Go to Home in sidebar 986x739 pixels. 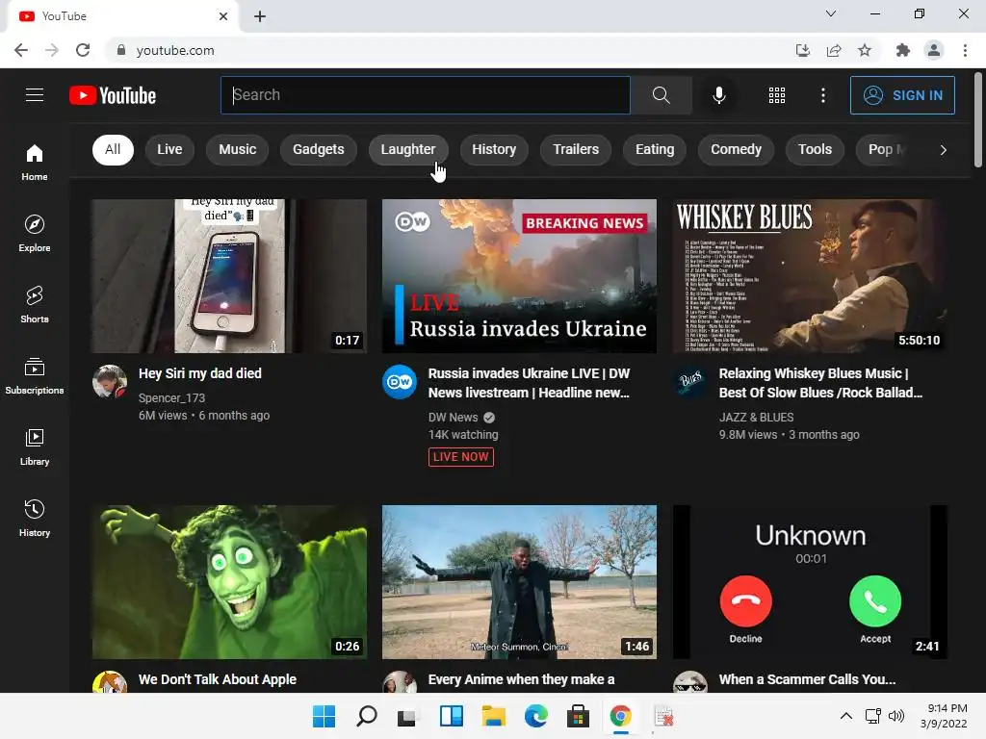tap(35, 162)
